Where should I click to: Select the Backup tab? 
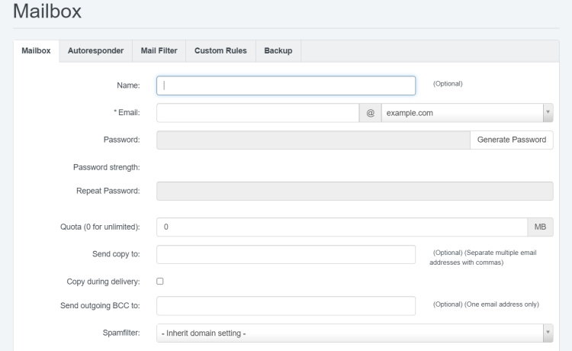coord(278,50)
